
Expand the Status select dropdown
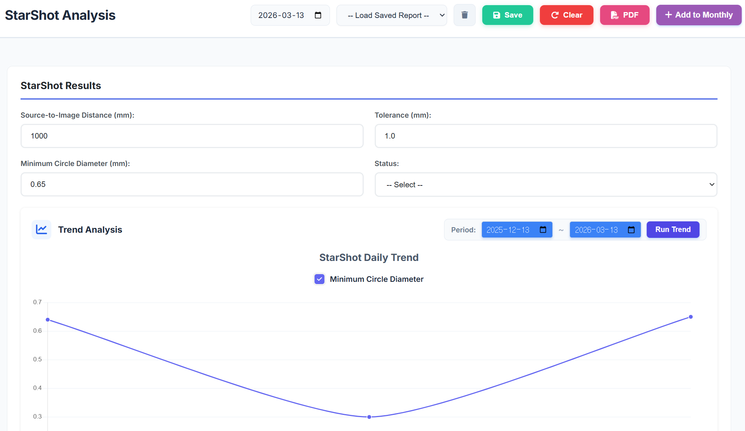(x=546, y=185)
